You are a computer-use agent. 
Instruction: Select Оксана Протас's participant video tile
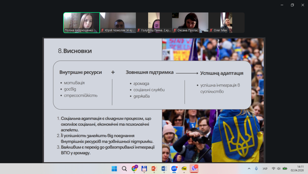(190, 23)
